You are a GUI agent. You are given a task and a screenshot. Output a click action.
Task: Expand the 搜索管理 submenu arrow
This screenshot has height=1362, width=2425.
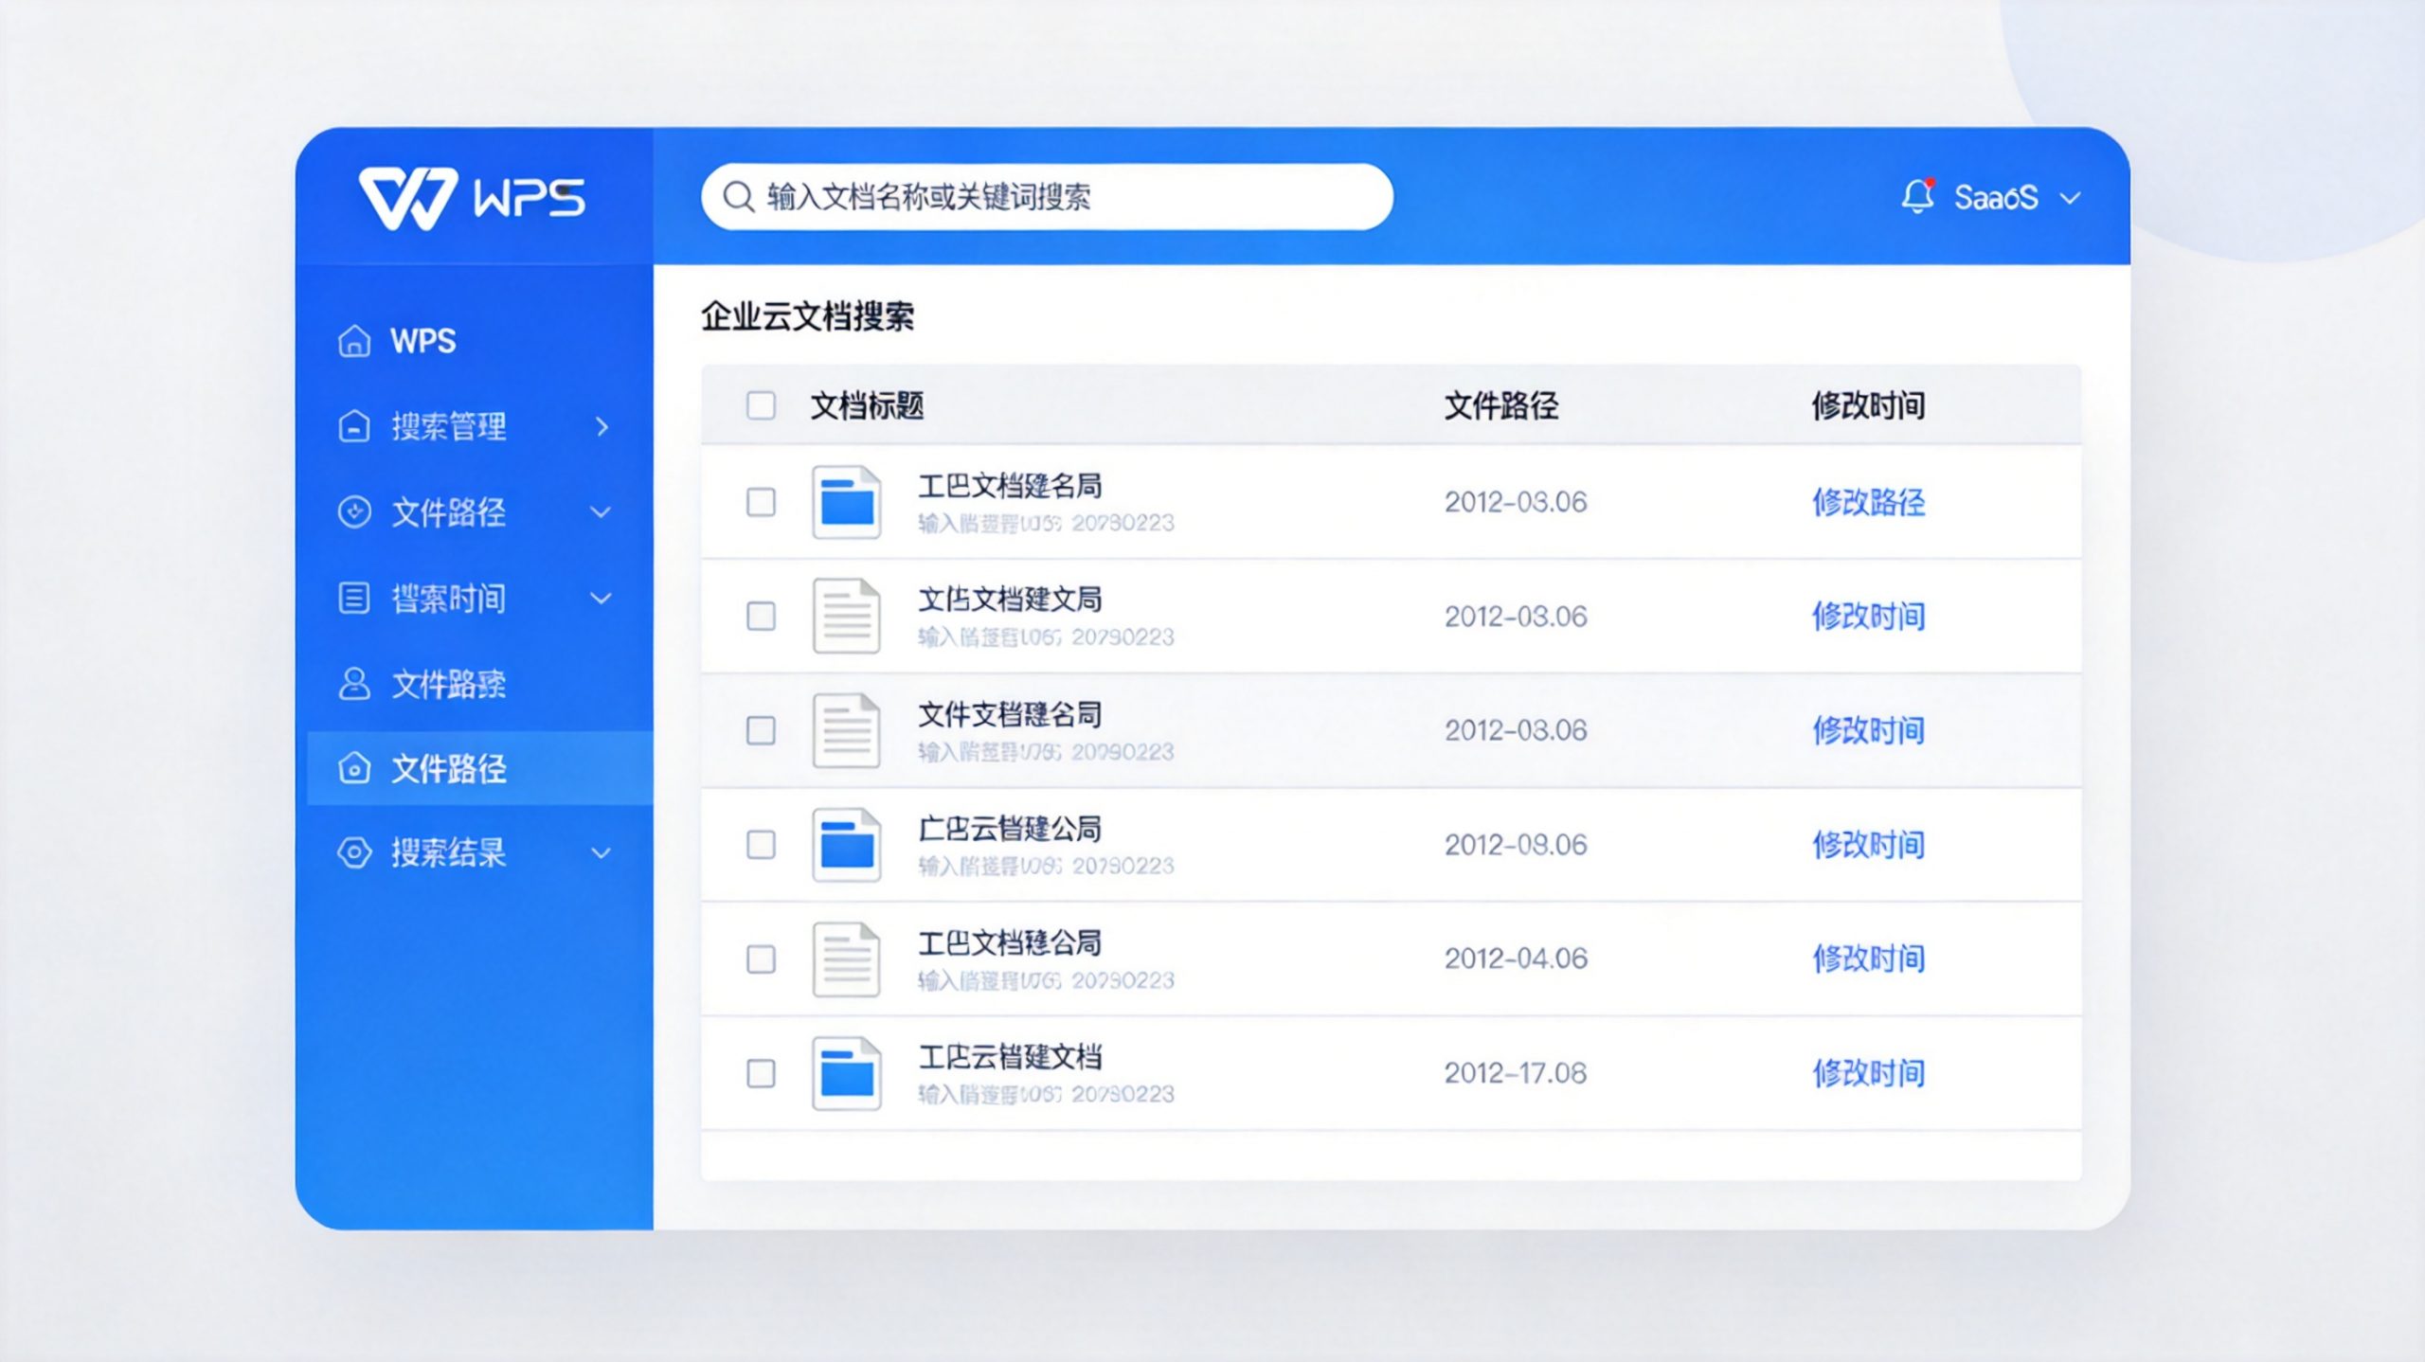point(602,426)
